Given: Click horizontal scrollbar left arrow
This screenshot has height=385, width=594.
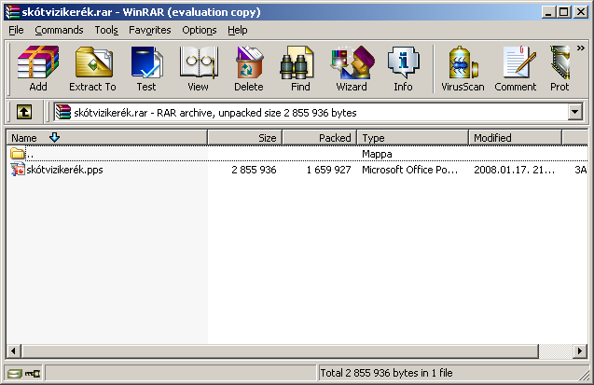Looking at the screenshot, I should [x=14, y=351].
